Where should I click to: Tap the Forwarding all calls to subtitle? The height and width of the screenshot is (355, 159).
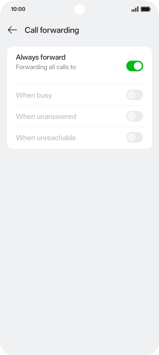46,67
